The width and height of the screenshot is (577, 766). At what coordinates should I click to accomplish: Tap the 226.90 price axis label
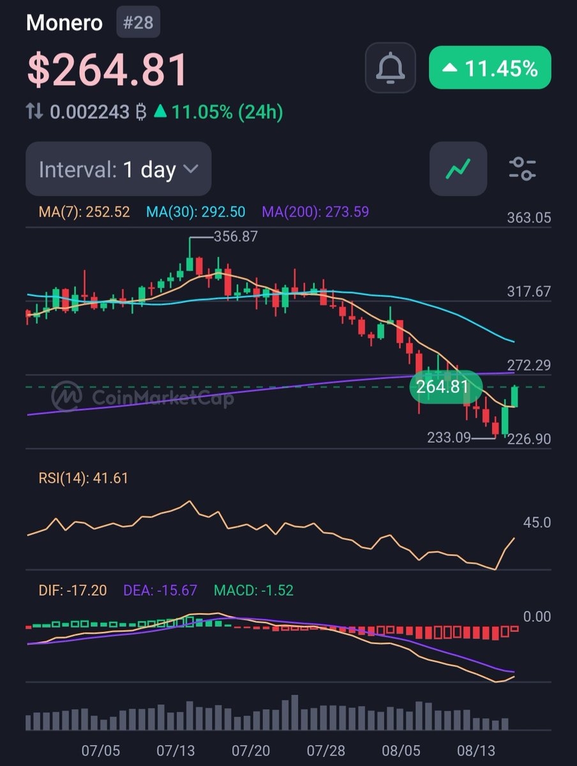528,439
